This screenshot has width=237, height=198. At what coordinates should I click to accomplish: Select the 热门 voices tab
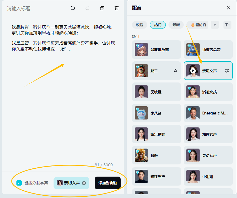tap(158, 25)
